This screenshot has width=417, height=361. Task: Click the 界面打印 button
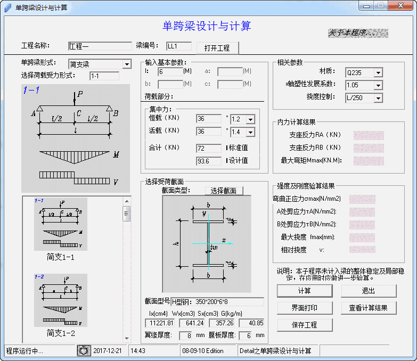coord(305,308)
